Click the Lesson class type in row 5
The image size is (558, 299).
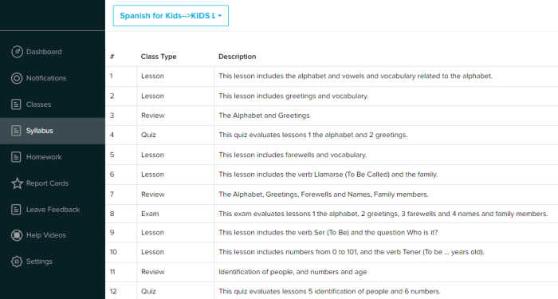tap(152, 155)
